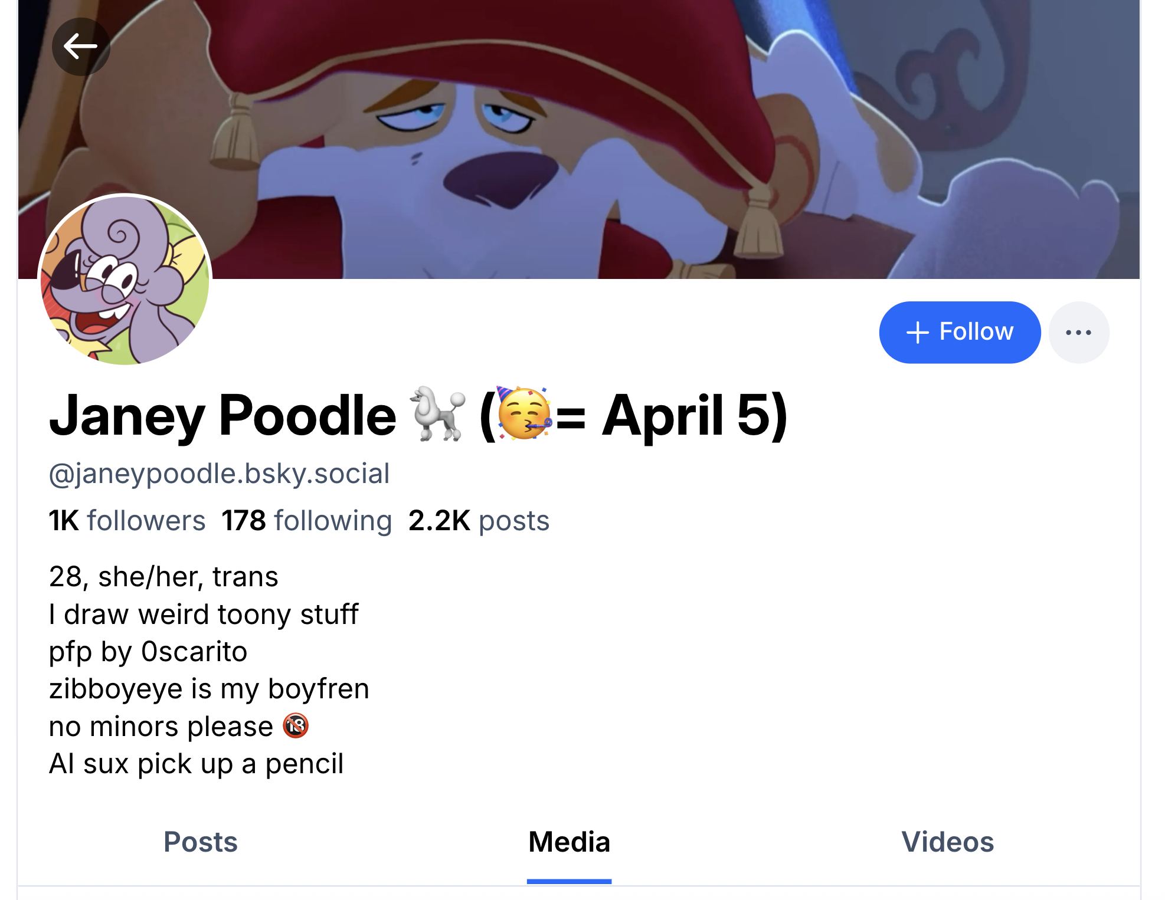The image size is (1165, 900).
Task: Click "zibboyeye is my boyfren" bio line
Action: (x=209, y=689)
